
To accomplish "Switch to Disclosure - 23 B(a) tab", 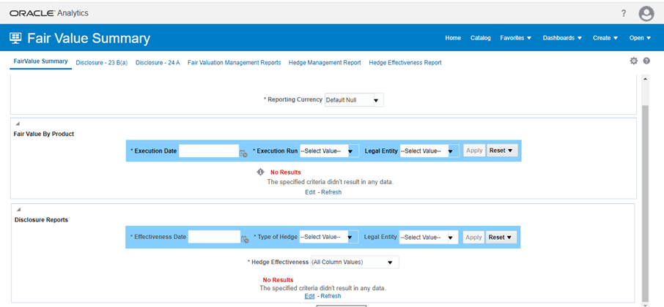I will point(102,63).
